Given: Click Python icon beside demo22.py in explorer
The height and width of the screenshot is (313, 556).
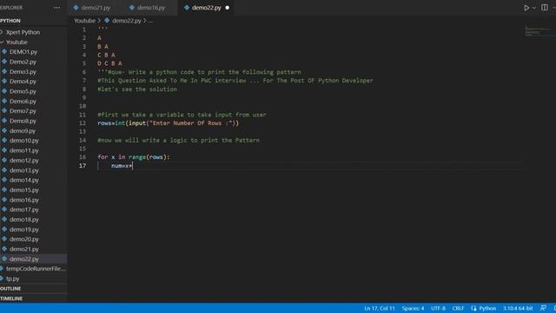Looking at the screenshot, I should pos(4,259).
